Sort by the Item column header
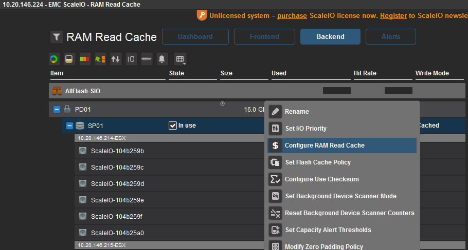468x250 pixels. pos(57,73)
